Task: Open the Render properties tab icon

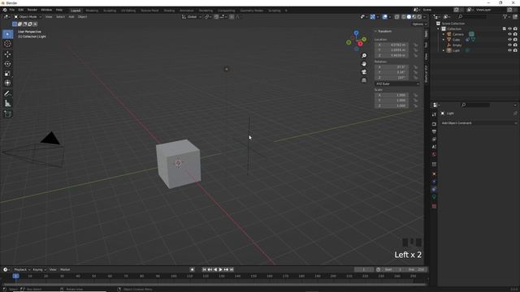Action: [x=434, y=124]
